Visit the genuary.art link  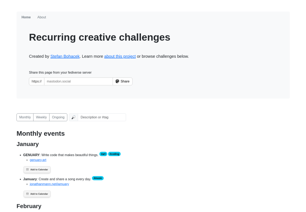point(38,160)
